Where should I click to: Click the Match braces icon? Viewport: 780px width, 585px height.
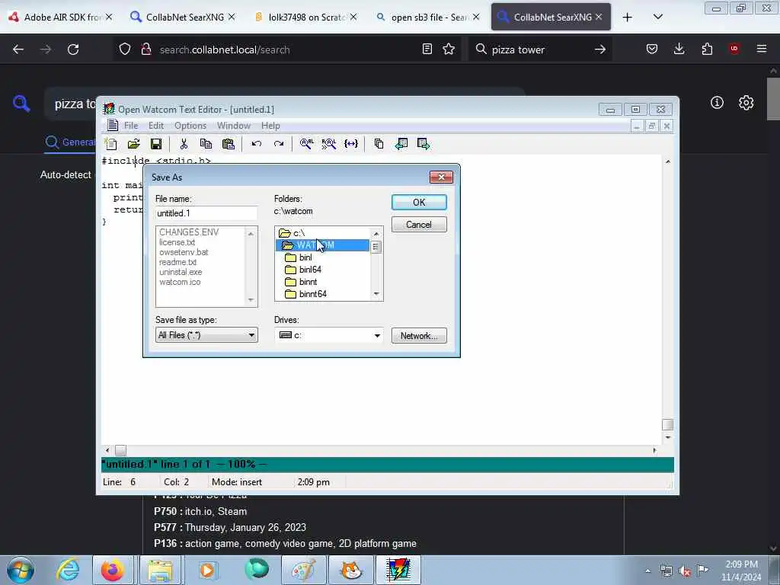click(351, 144)
